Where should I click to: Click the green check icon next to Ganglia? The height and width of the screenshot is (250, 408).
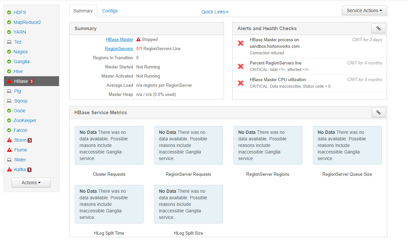pyautogui.click(x=9, y=62)
